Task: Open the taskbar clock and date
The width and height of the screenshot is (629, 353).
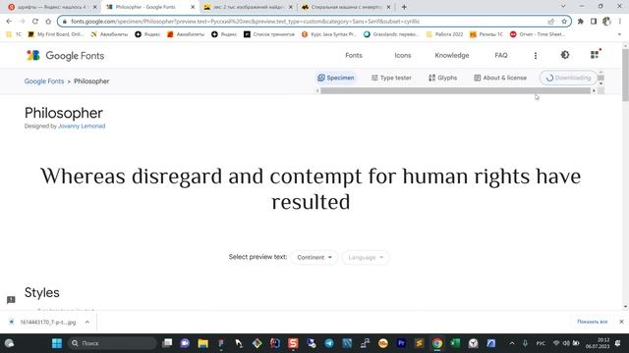Action: click(598, 343)
